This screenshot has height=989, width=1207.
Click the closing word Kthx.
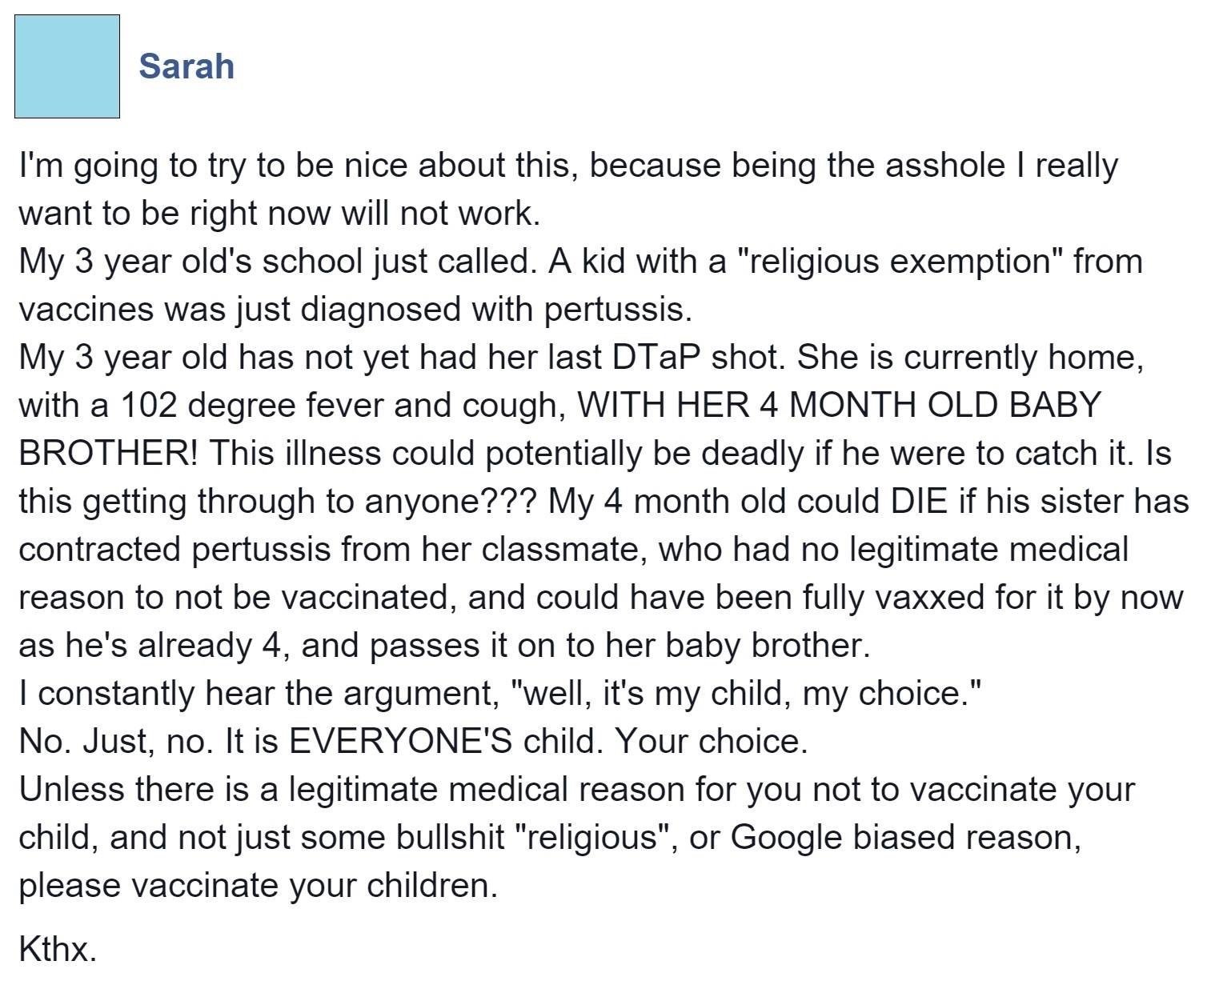click(58, 949)
